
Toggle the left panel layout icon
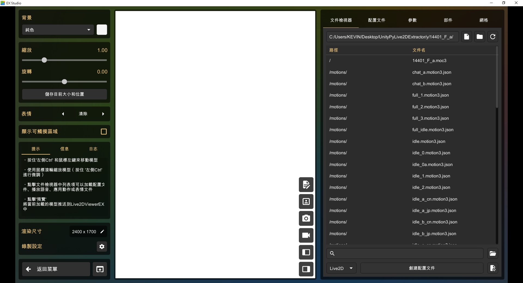[x=306, y=252]
